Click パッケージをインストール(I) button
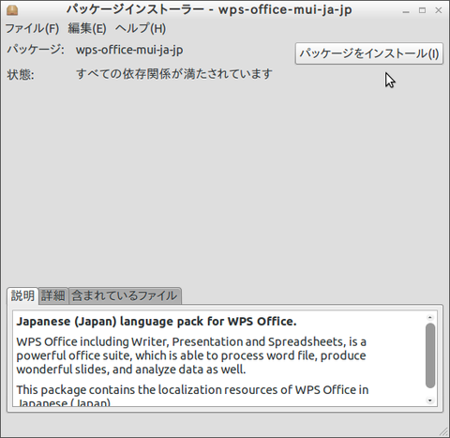Image resolution: width=450 pixels, height=438 pixels. point(369,53)
